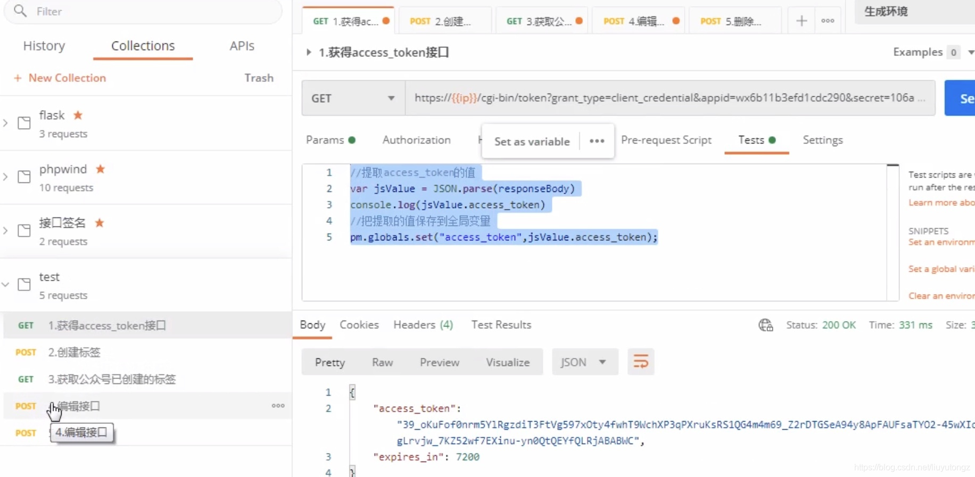Screen dimensions: 975x477
Task: Insert the Set an environment variable snippet
Action: [941, 242]
